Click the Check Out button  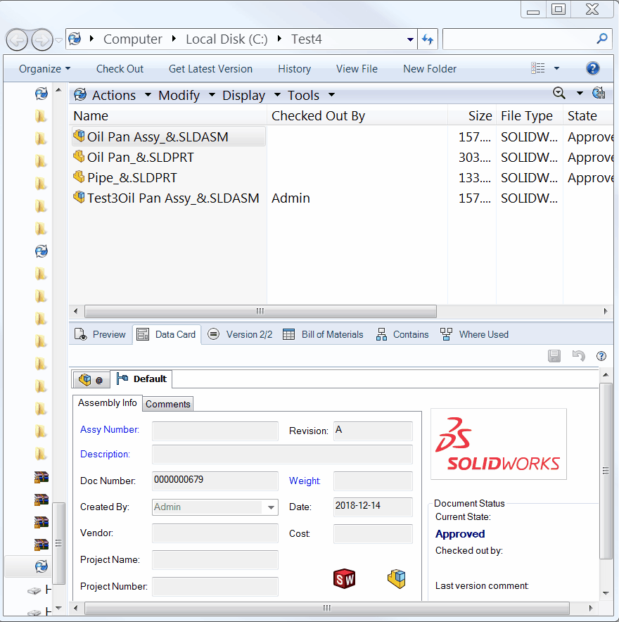[x=120, y=68]
